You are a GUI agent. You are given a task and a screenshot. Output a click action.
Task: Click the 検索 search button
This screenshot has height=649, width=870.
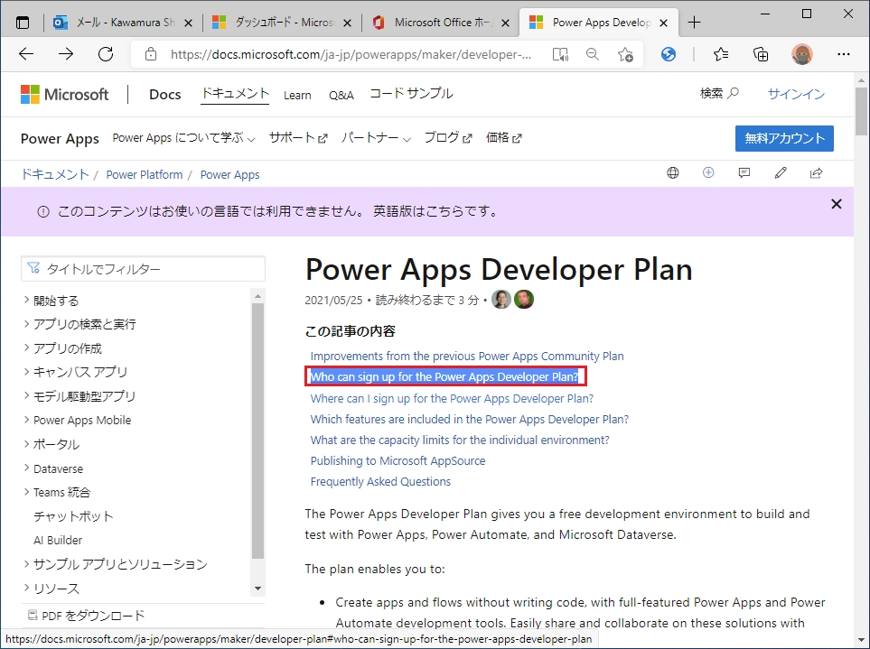point(719,94)
